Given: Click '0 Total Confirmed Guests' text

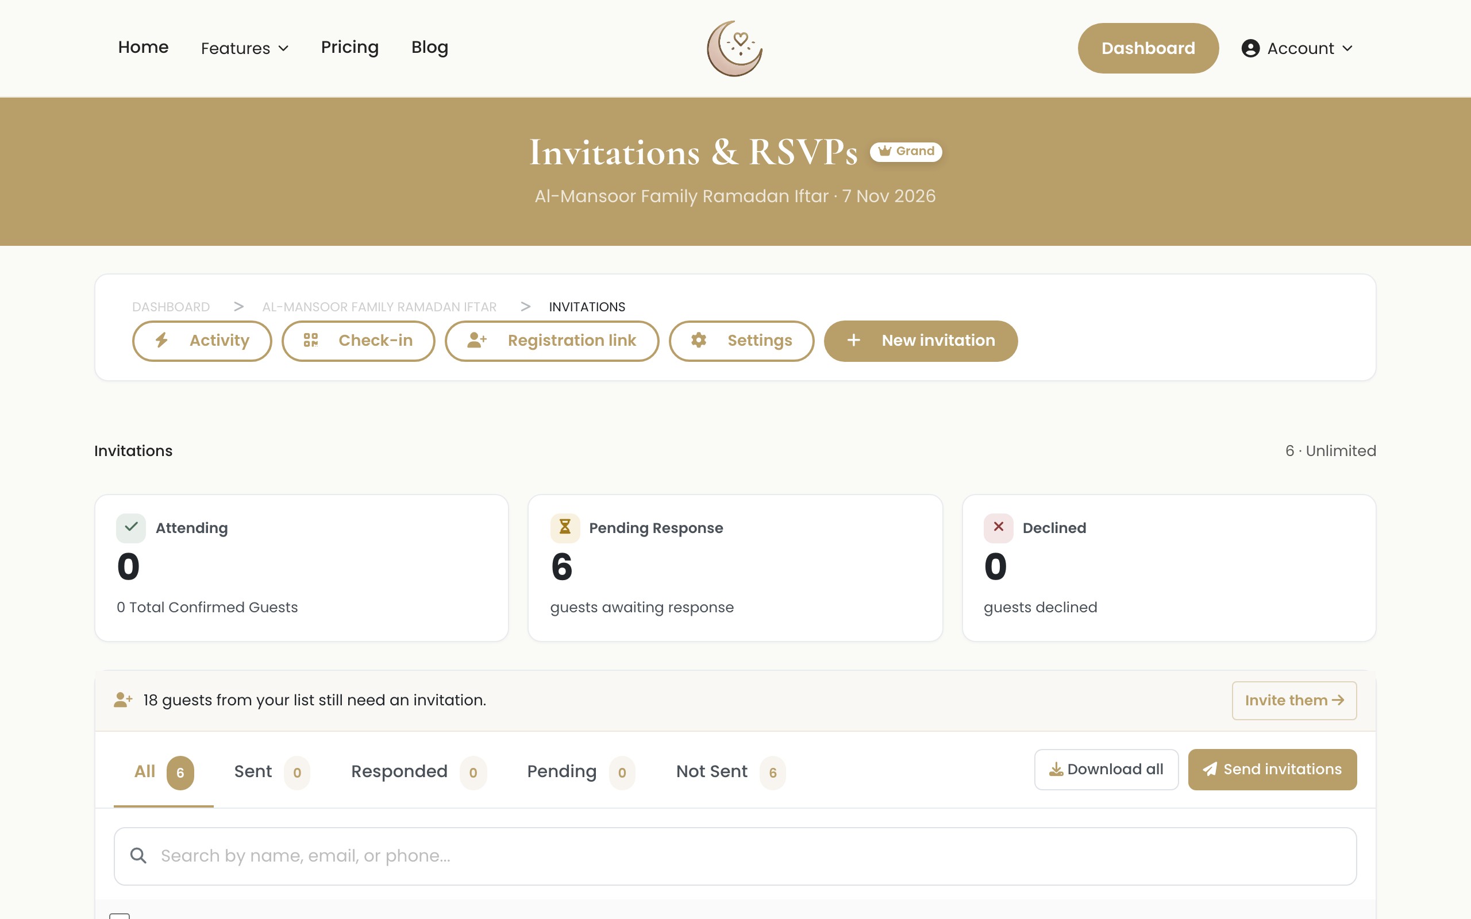Looking at the screenshot, I should [207, 607].
